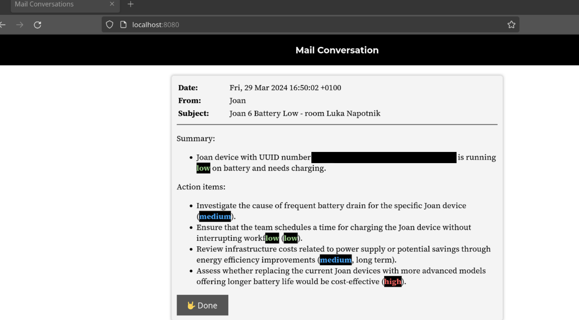Click the green 'low' tag before 'on battery'

tap(203, 168)
